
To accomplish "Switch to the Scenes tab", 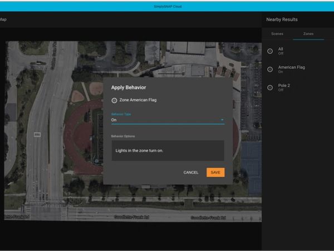I will pyautogui.click(x=277, y=34).
